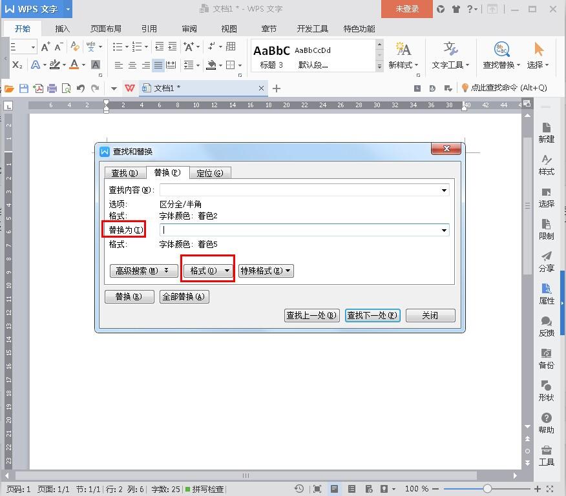Click the red WPS home icon
This screenshot has height=496, width=566.
tap(130, 88)
